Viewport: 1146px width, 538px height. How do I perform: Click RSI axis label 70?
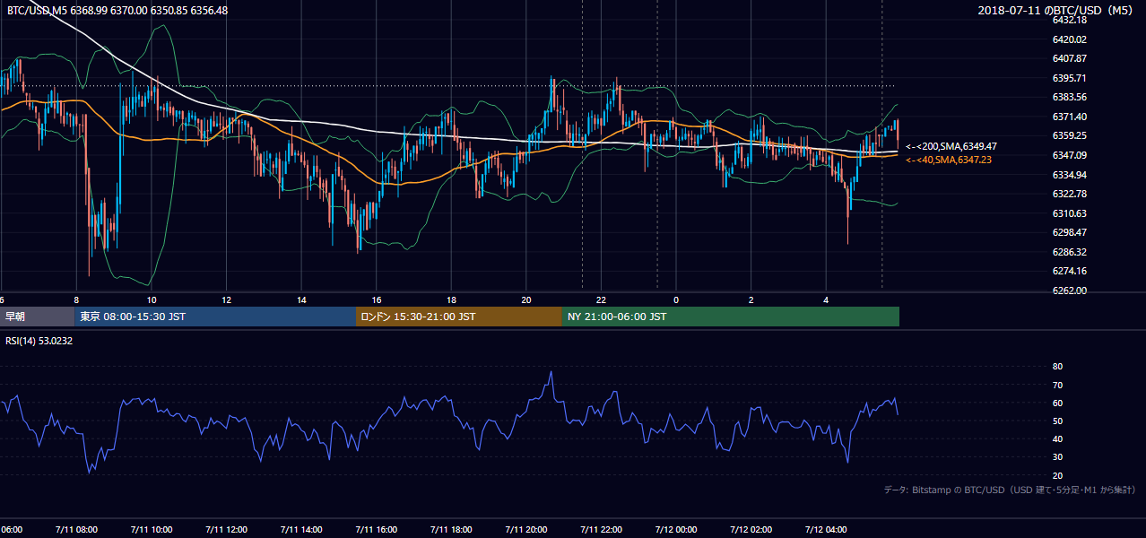(1057, 385)
